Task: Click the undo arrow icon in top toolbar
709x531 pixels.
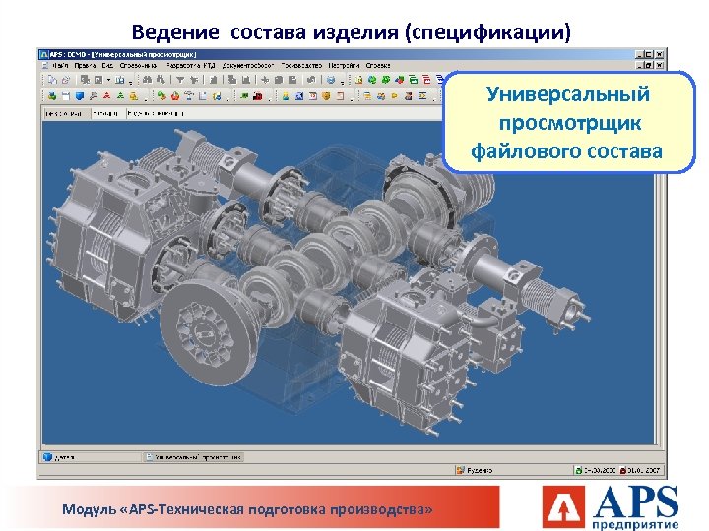Action: [311, 80]
